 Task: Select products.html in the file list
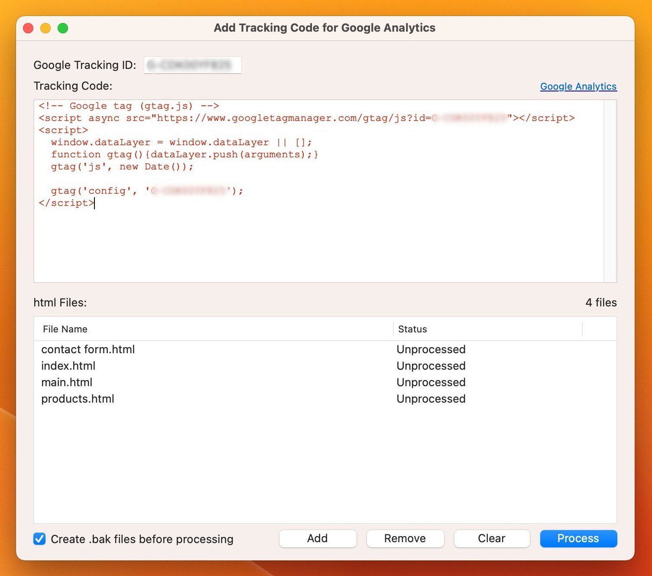click(x=325, y=399)
